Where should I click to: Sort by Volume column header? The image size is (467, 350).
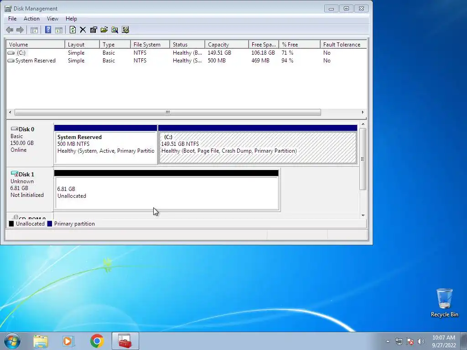(36, 44)
